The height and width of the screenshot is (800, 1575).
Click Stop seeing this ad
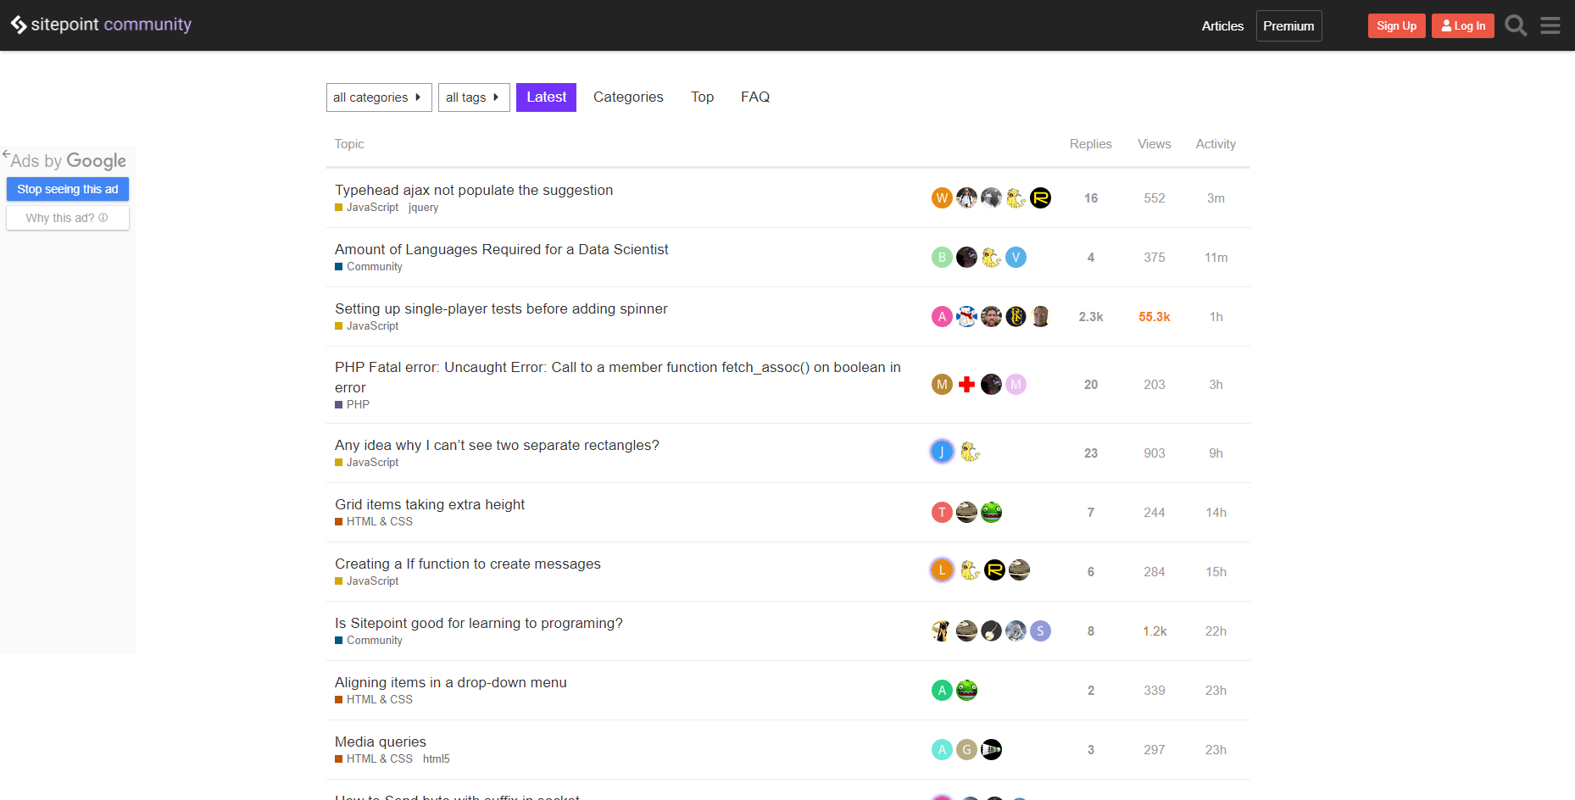pyautogui.click(x=67, y=189)
